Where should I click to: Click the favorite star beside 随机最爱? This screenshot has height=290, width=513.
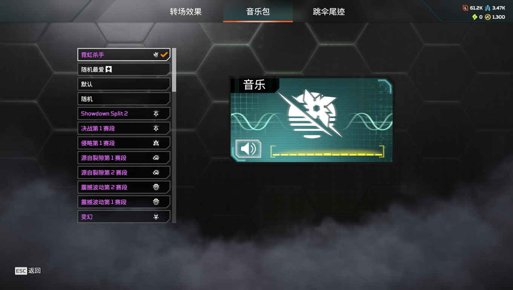109,69
